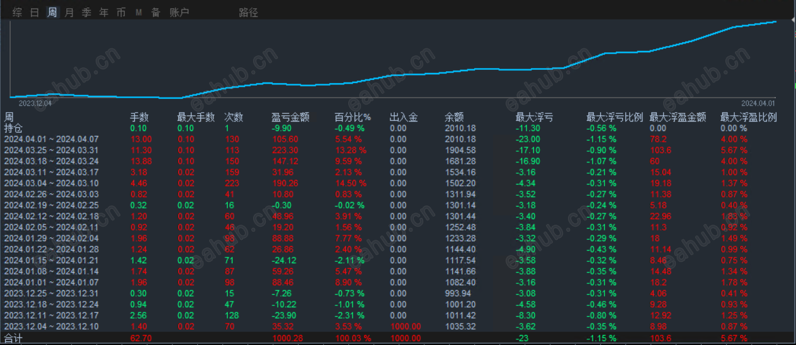Select week 2024.01.29 ~ 2024.02.04

(52, 238)
